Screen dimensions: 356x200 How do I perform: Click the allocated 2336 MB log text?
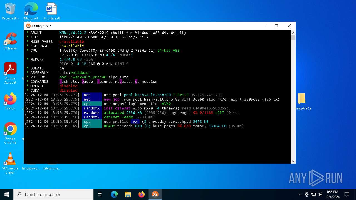click(123, 113)
